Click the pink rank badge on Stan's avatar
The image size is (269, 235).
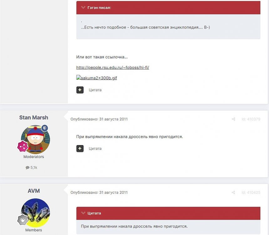pos(23,146)
